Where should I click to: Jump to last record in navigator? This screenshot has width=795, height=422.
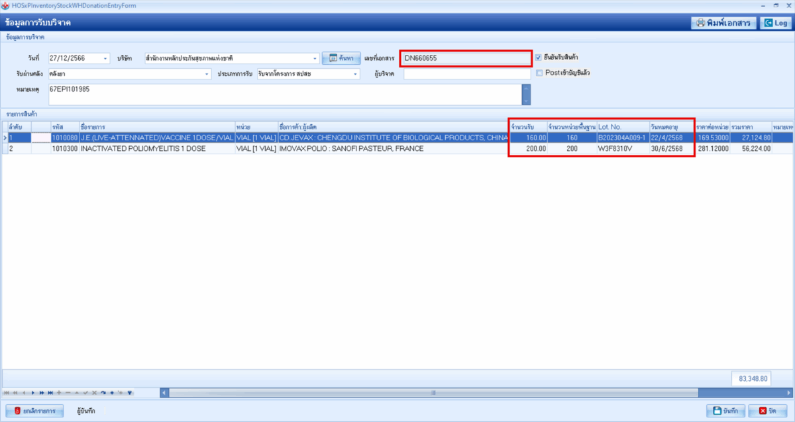pyautogui.click(x=51, y=392)
